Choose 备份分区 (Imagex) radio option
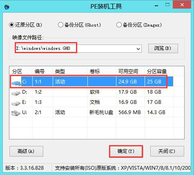The width and height of the screenshot is (194, 175). pos(139,25)
